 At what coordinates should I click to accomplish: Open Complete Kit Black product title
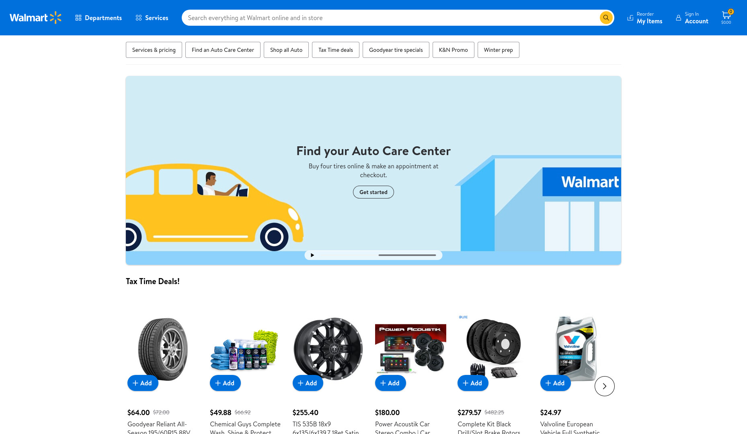489,428
